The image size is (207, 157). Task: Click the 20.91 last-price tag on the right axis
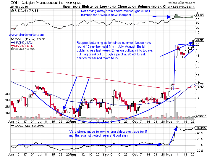(200, 40)
